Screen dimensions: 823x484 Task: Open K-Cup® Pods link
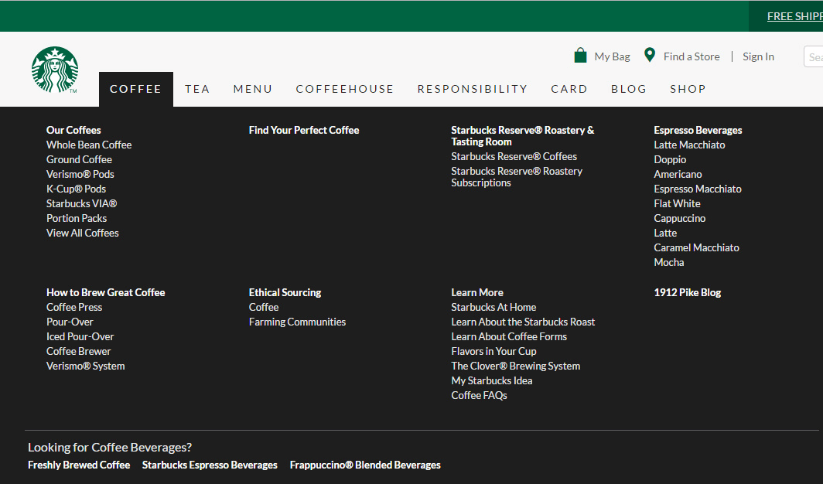point(76,189)
